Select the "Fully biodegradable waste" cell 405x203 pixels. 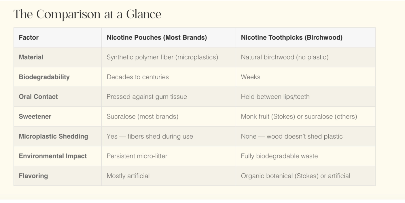point(279,156)
